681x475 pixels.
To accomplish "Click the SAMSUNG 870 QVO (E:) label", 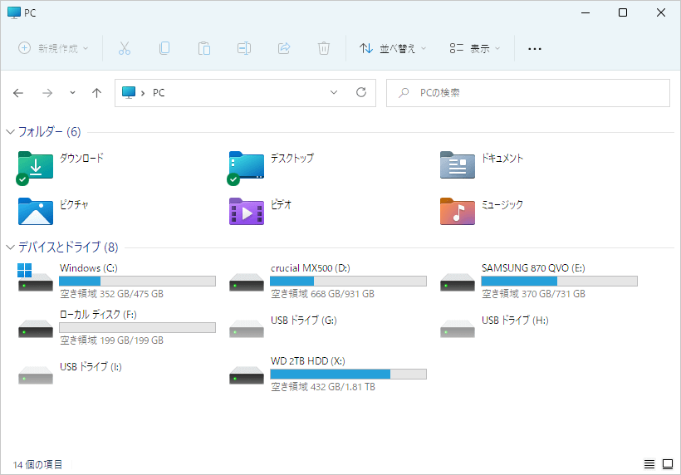I will [533, 268].
